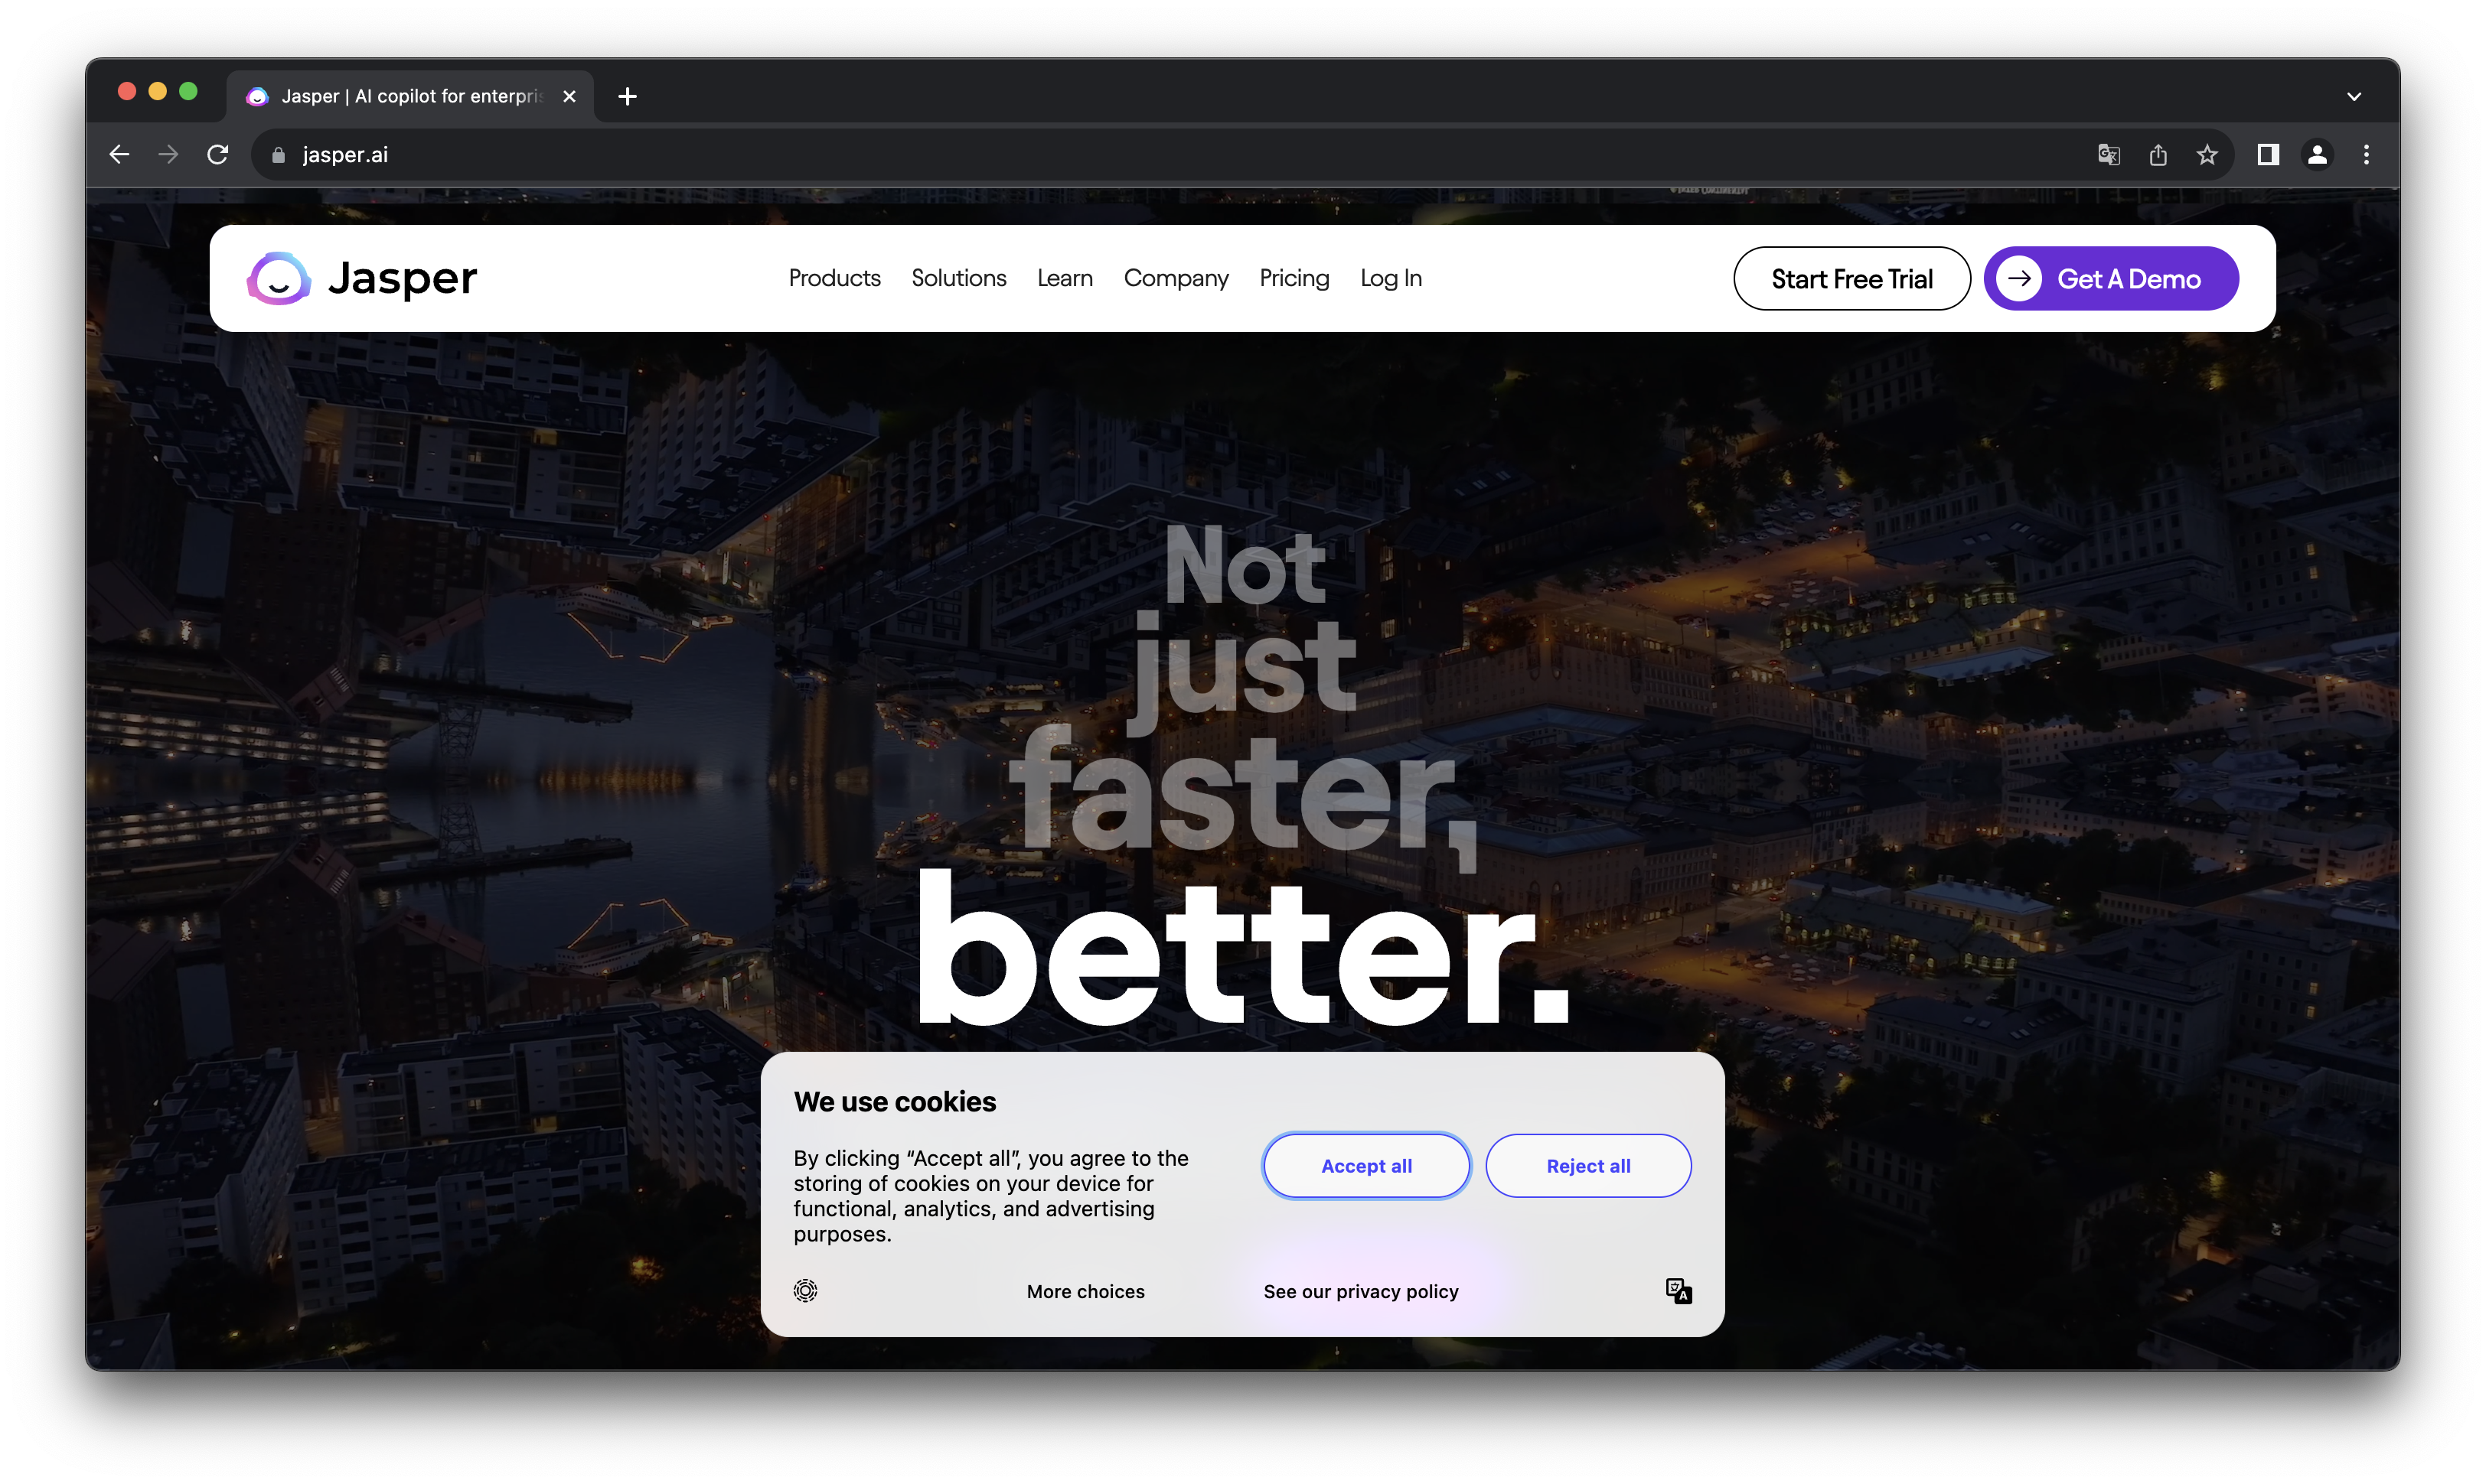Image resolution: width=2486 pixels, height=1484 pixels.
Task: Click the Jasper logo icon
Action: tap(279, 278)
